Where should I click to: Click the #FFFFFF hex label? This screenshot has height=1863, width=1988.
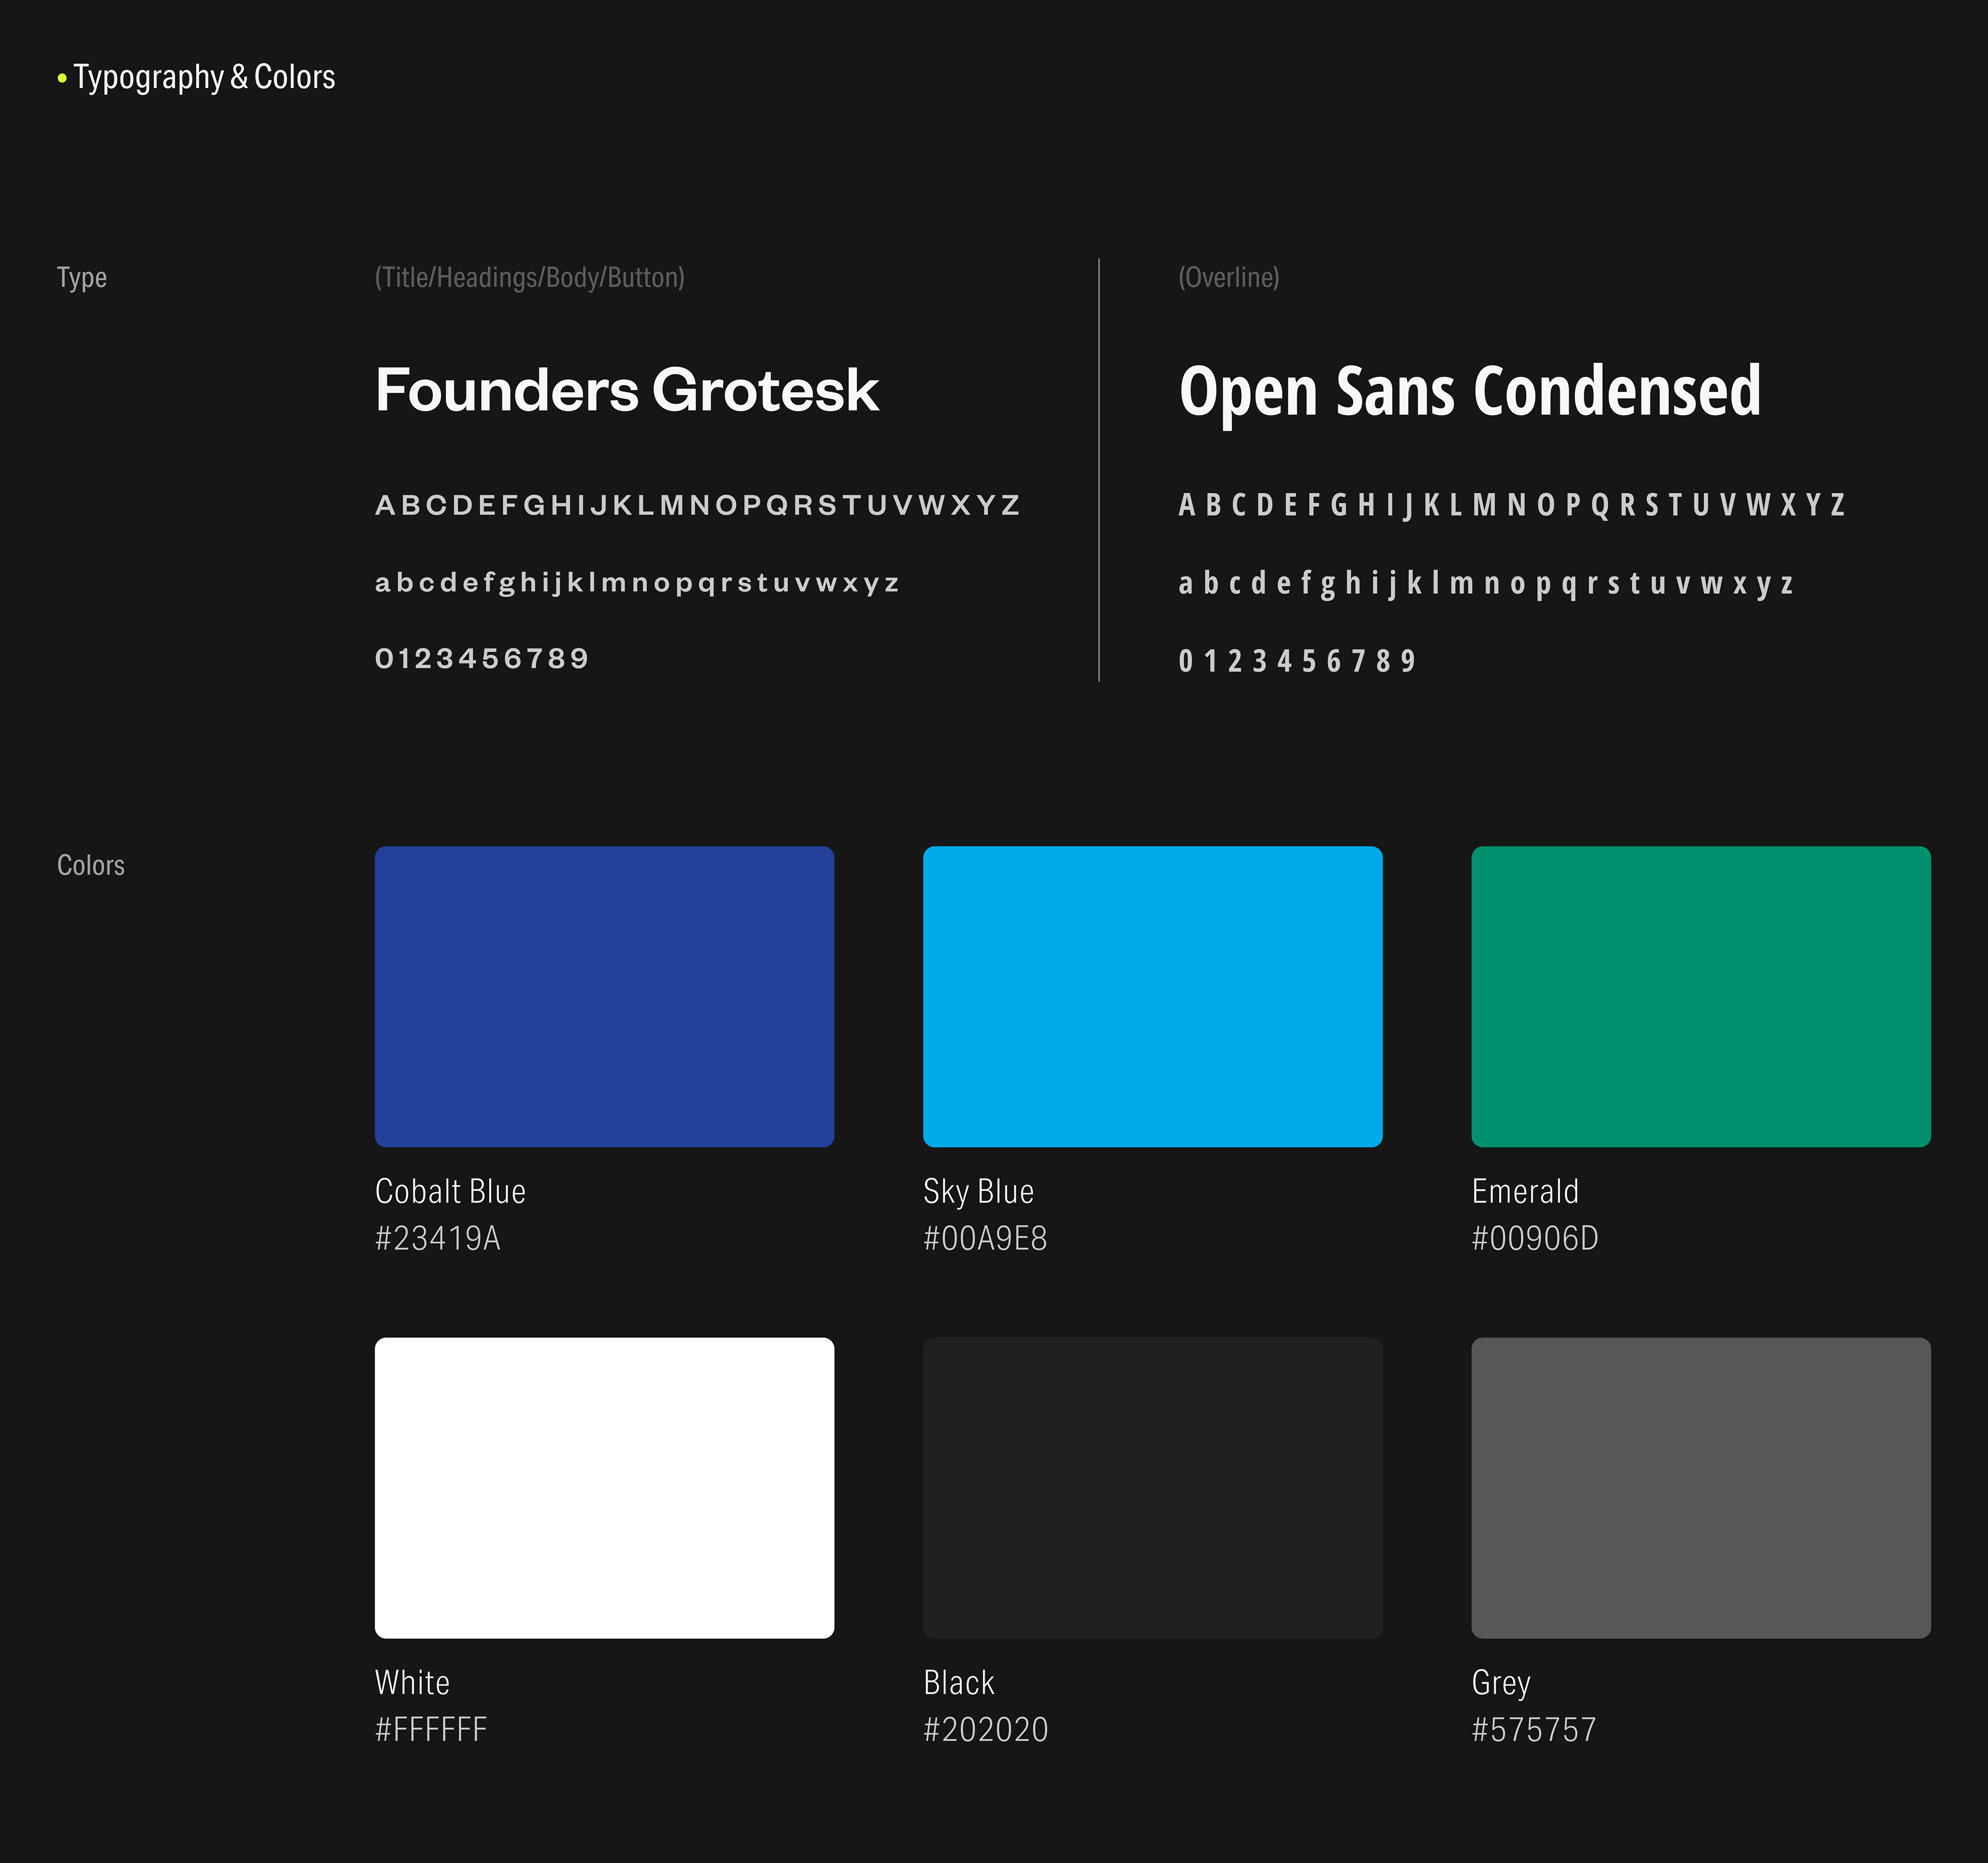click(x=431, y=1729)
